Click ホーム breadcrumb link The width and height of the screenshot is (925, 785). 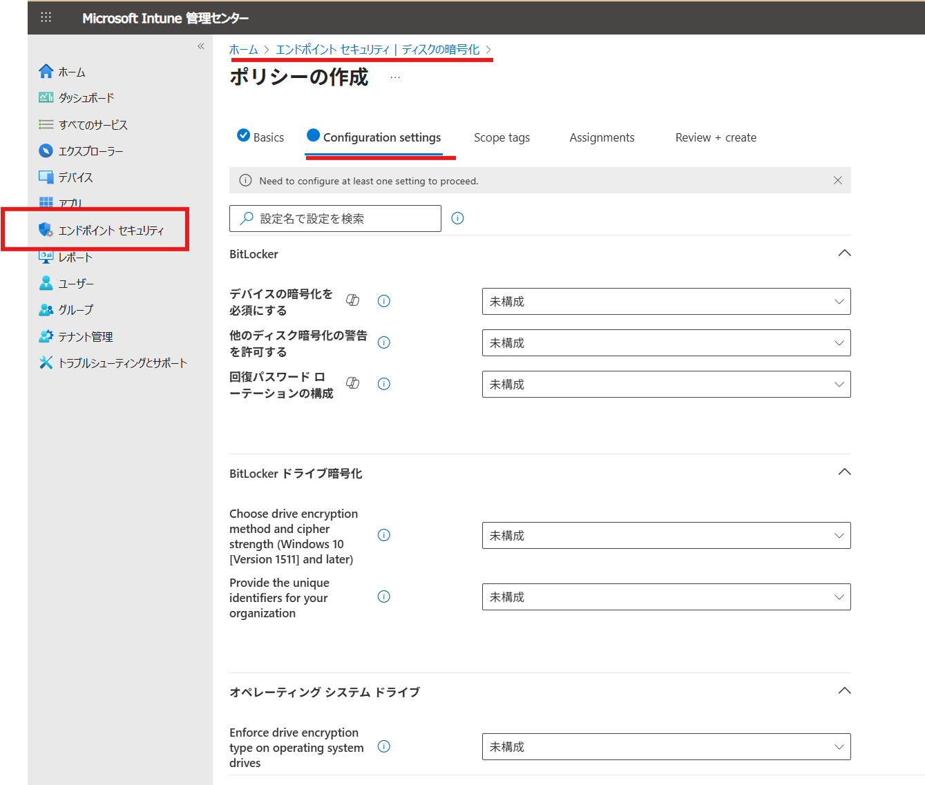[x=243, y=50]
